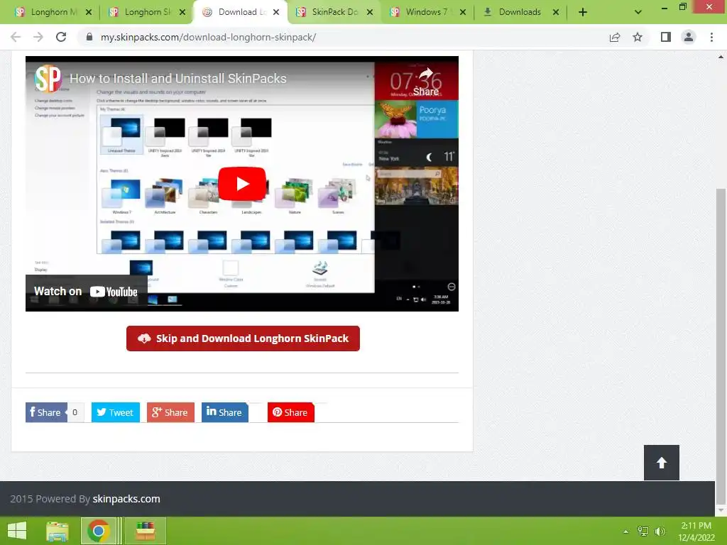727x545 pixels.
Task: View site security lock info
Action: [x=89, y=37]
